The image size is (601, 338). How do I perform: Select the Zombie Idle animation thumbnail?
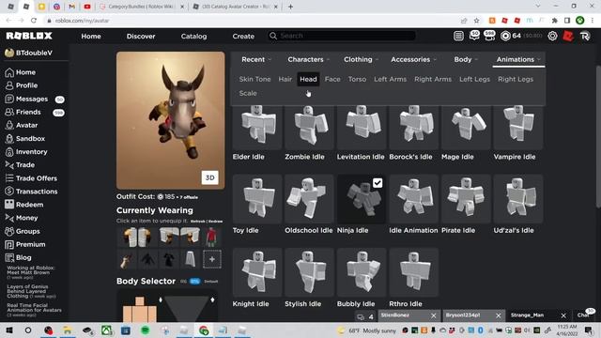[309, 127]
